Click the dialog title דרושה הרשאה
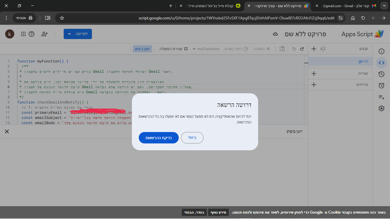390x219 pixels. [x=234, y=105]
